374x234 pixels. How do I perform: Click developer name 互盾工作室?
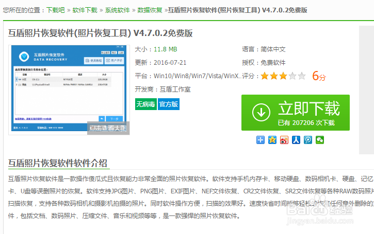pos(175,89)
